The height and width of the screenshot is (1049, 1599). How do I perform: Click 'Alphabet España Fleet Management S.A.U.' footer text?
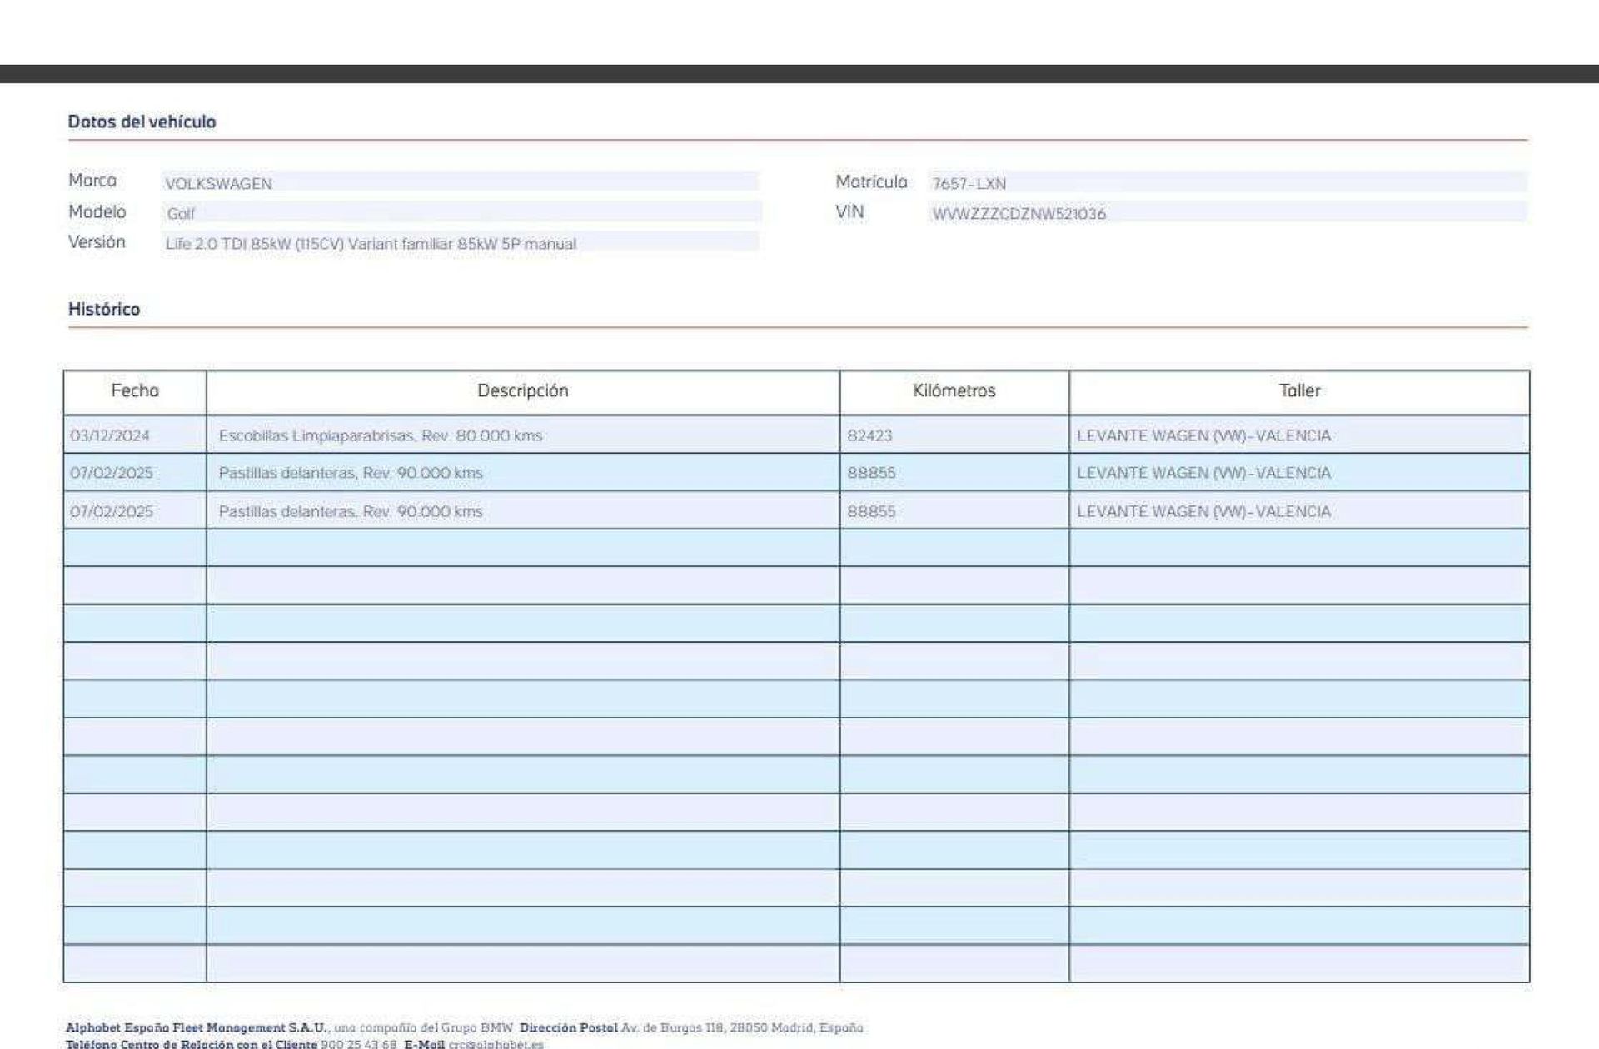[x=197, y=1028]
